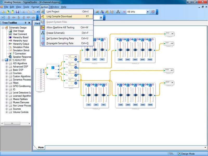Pin the Tree ToolBox panel

click(25, 23)
